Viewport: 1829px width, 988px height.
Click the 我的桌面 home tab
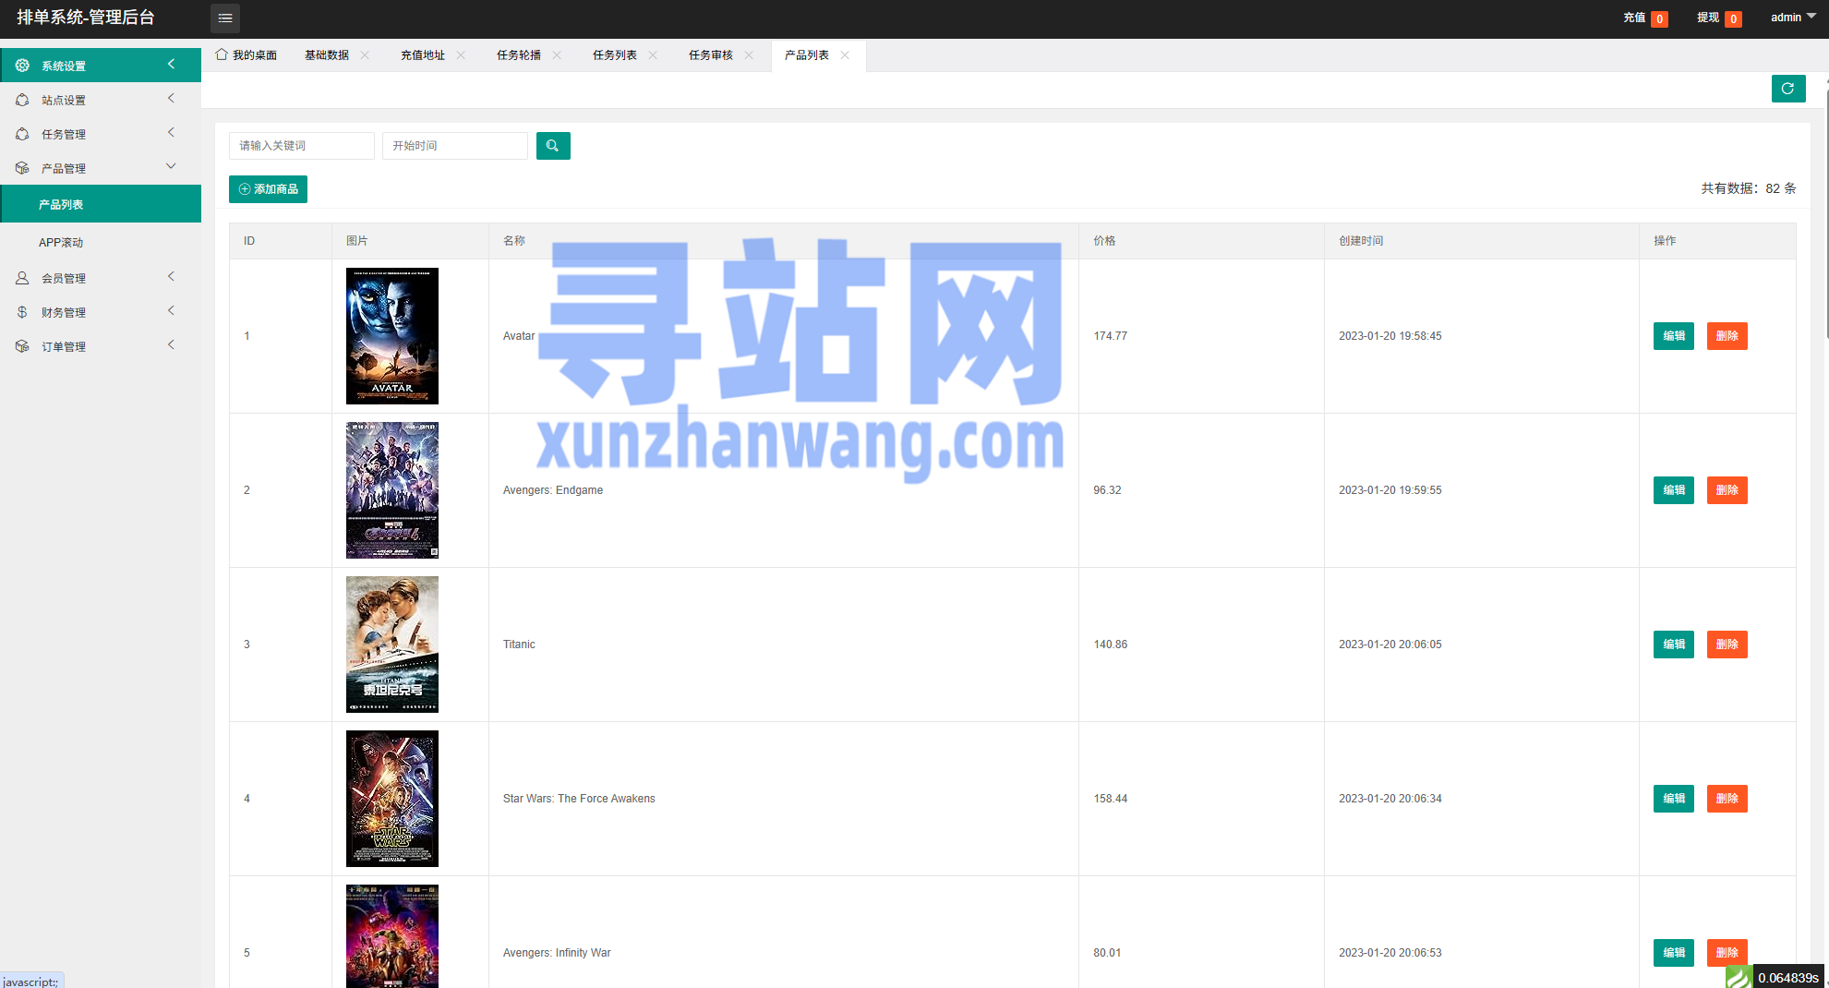247,55
